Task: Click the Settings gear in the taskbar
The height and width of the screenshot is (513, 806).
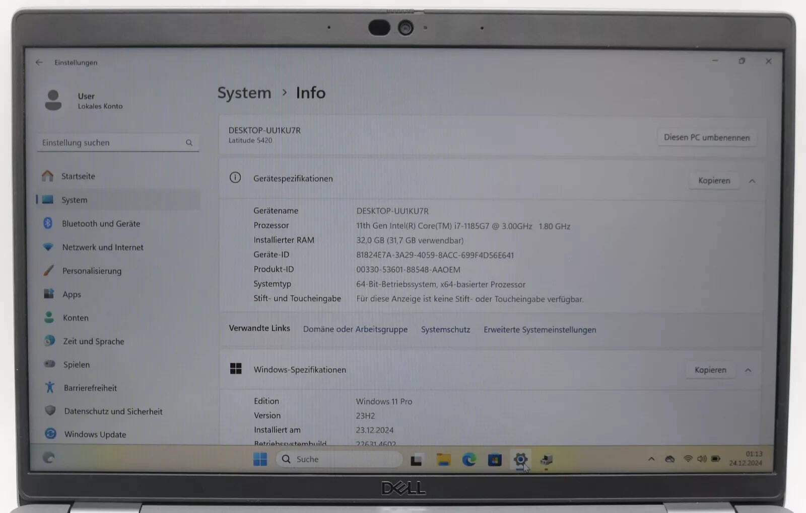Action: point(520,459)
